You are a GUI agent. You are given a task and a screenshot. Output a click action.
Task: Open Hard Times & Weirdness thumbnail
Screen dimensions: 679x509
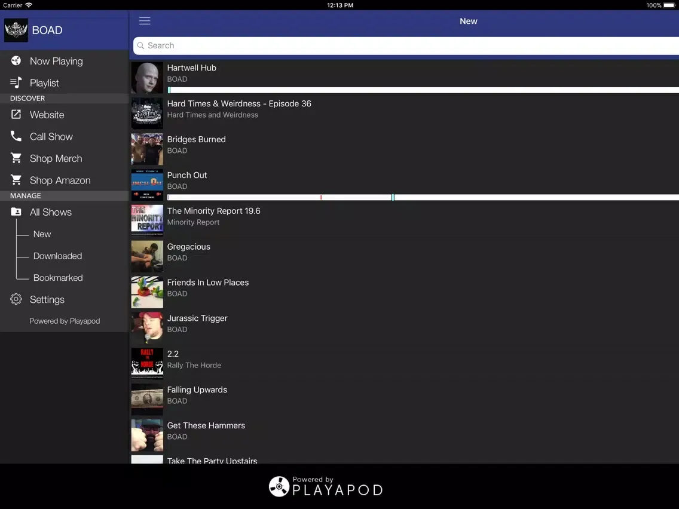coord(147,114)
